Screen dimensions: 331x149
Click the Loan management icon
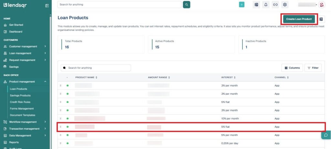pos(5,53)
